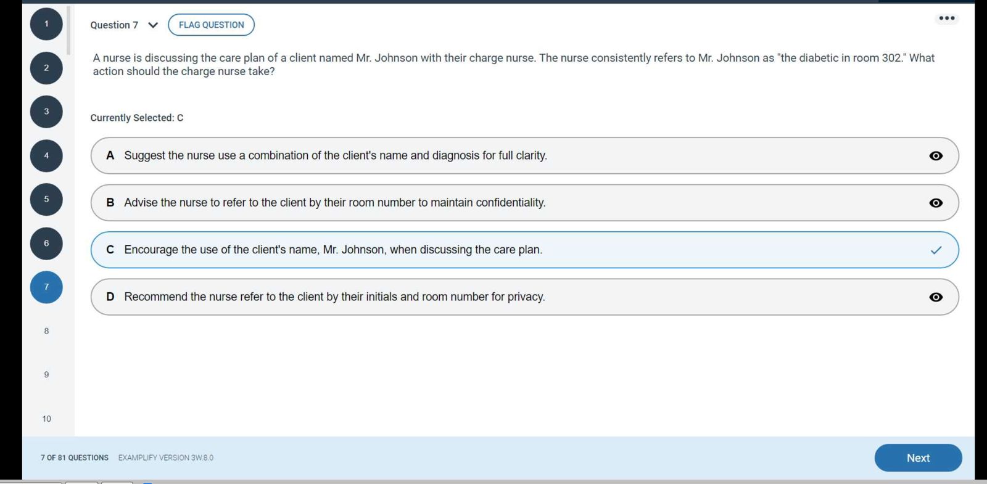Click the Flag Question button

click(211, 25)
